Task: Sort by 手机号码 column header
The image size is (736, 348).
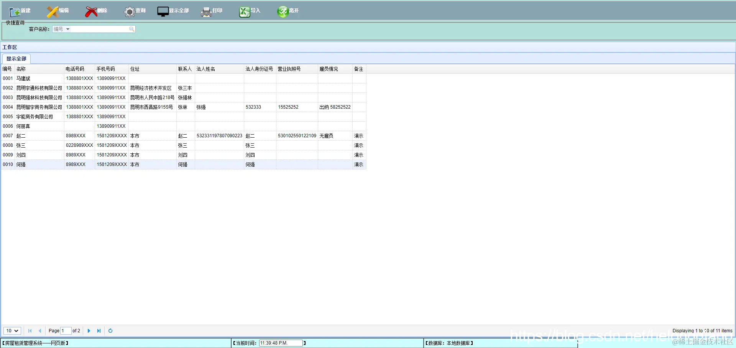Action: pos(112,69)
